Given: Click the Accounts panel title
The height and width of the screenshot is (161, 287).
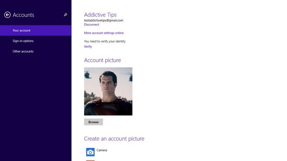Looking at the screenshot, I should click(24, 15).
